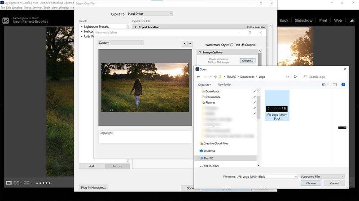Open Plug-in Manager in Export dialog

pos(93,188)
